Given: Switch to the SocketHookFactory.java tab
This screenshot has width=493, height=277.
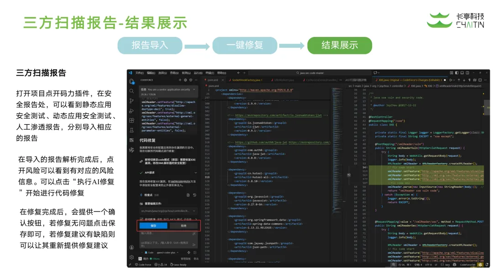Looking at the screenshot, I should point(247,80).
